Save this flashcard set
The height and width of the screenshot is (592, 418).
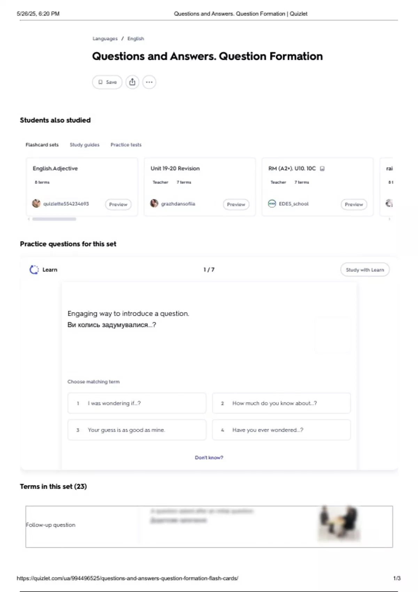tap(107, 82)
